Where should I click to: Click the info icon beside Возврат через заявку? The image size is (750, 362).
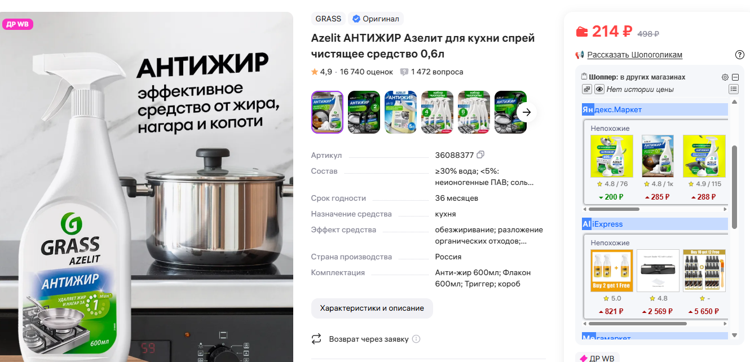tap(416, 339)
